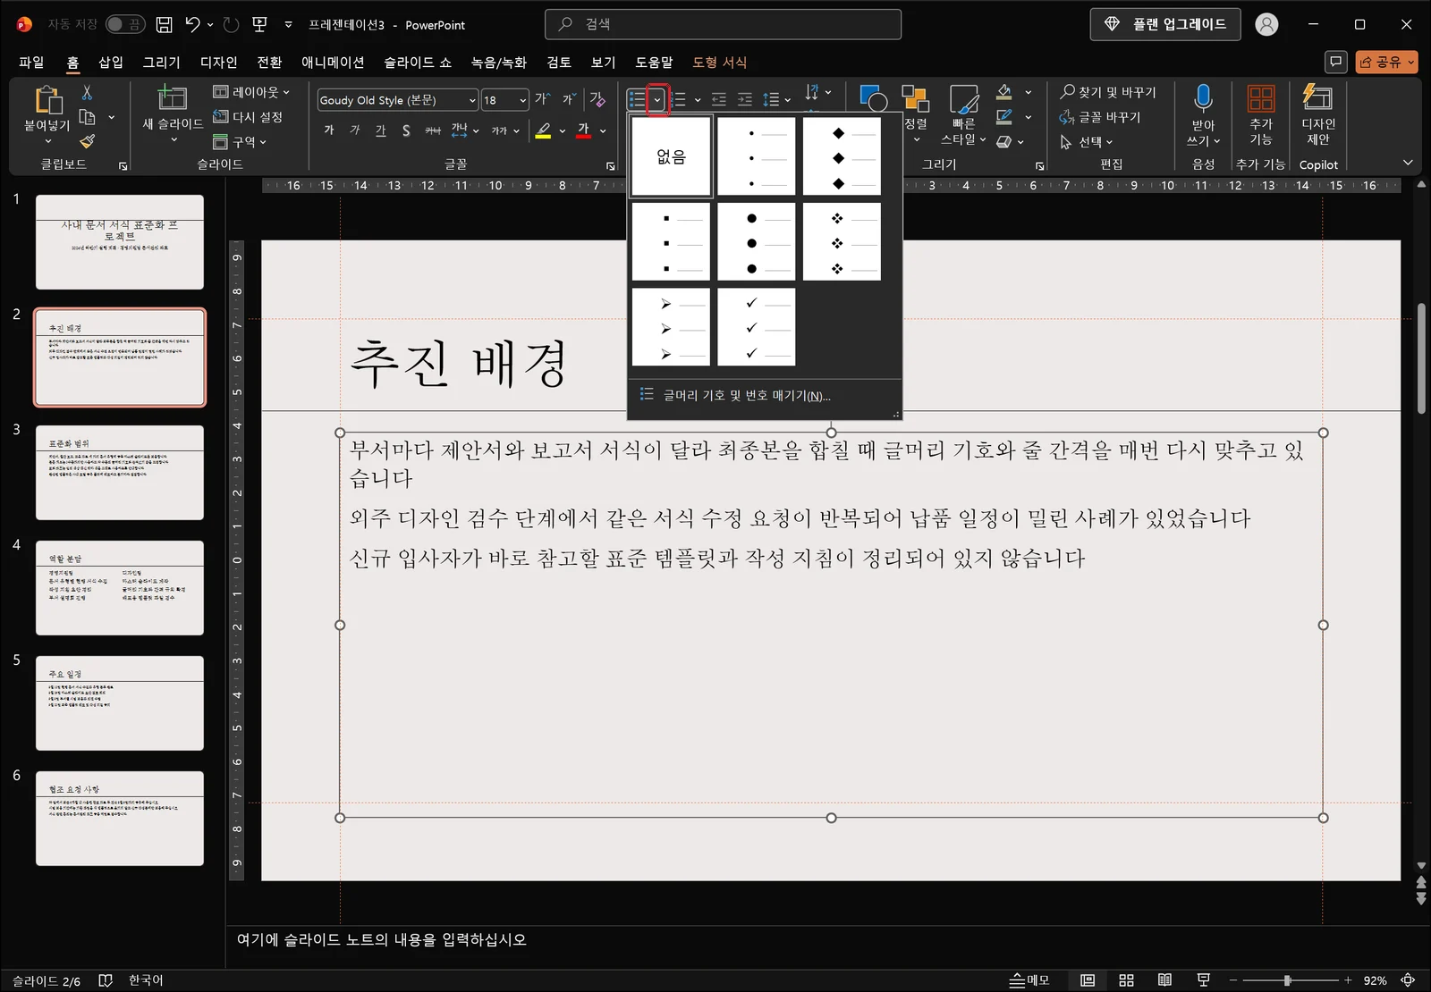Viewport: 1431px width, 992px height.
Task: Select slide 4 thumbnail 역할 분담
Action: pyautogui.click(x=120, y=587)
